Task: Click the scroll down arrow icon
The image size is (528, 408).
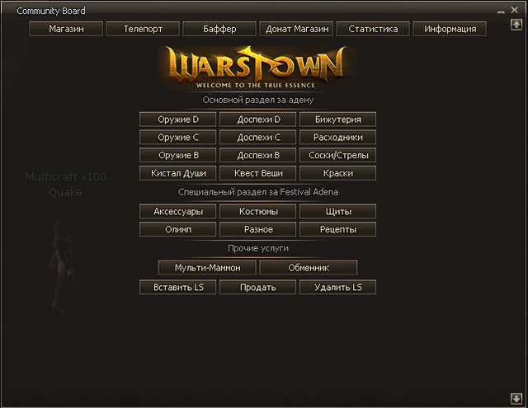Action: [x=516, y=399]
